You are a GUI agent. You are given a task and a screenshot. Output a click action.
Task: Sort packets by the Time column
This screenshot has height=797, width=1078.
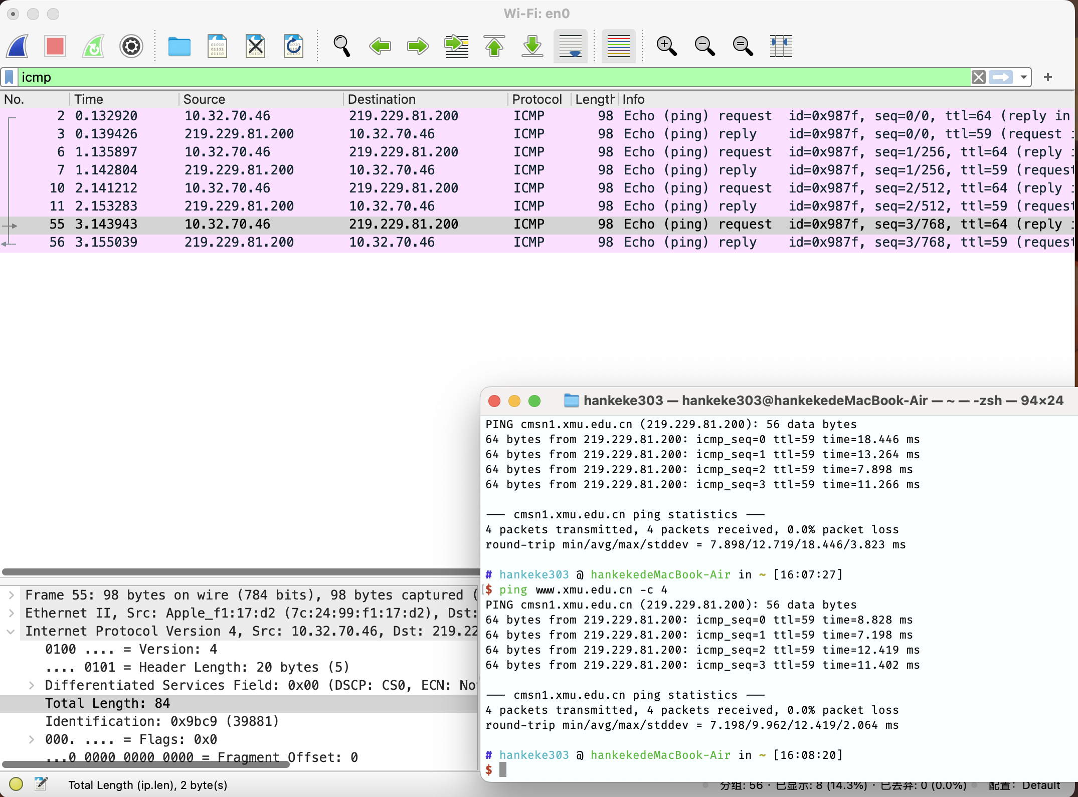click(124, 99)
